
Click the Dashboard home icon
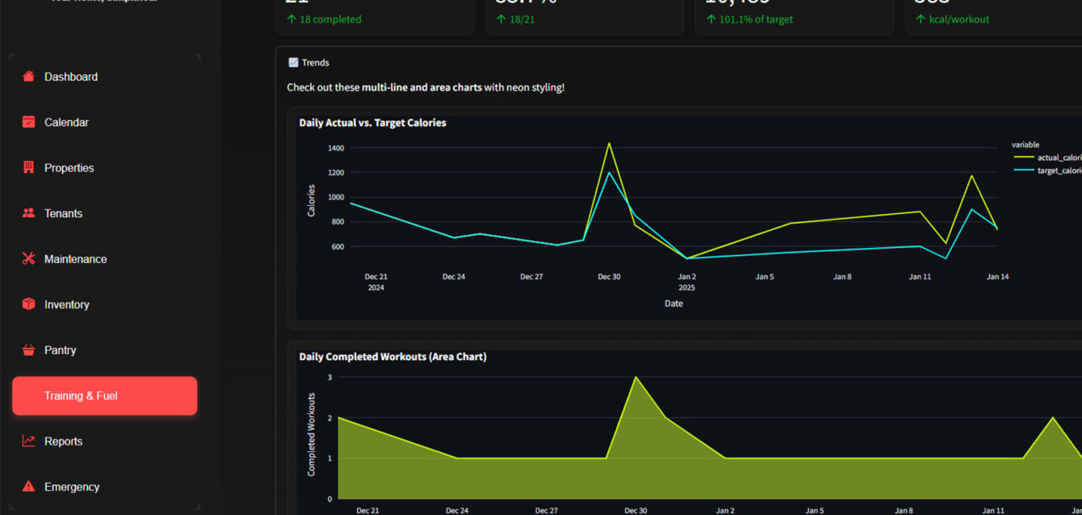coord(29,77)
